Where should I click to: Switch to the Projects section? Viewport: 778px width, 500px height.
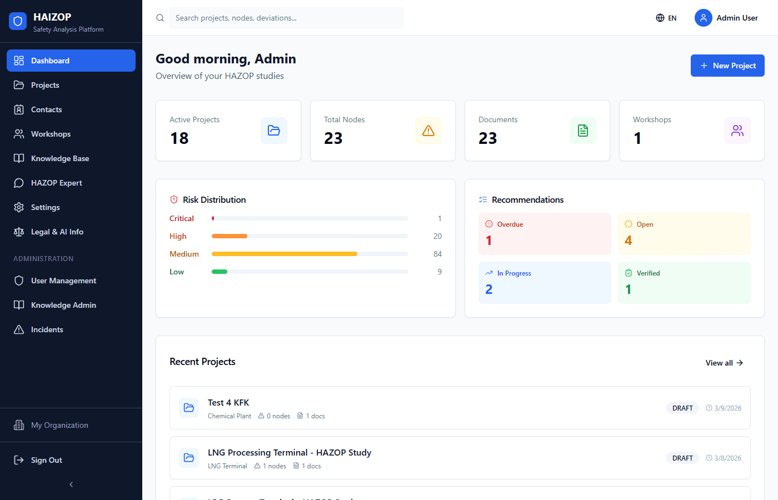pos(44,84)
